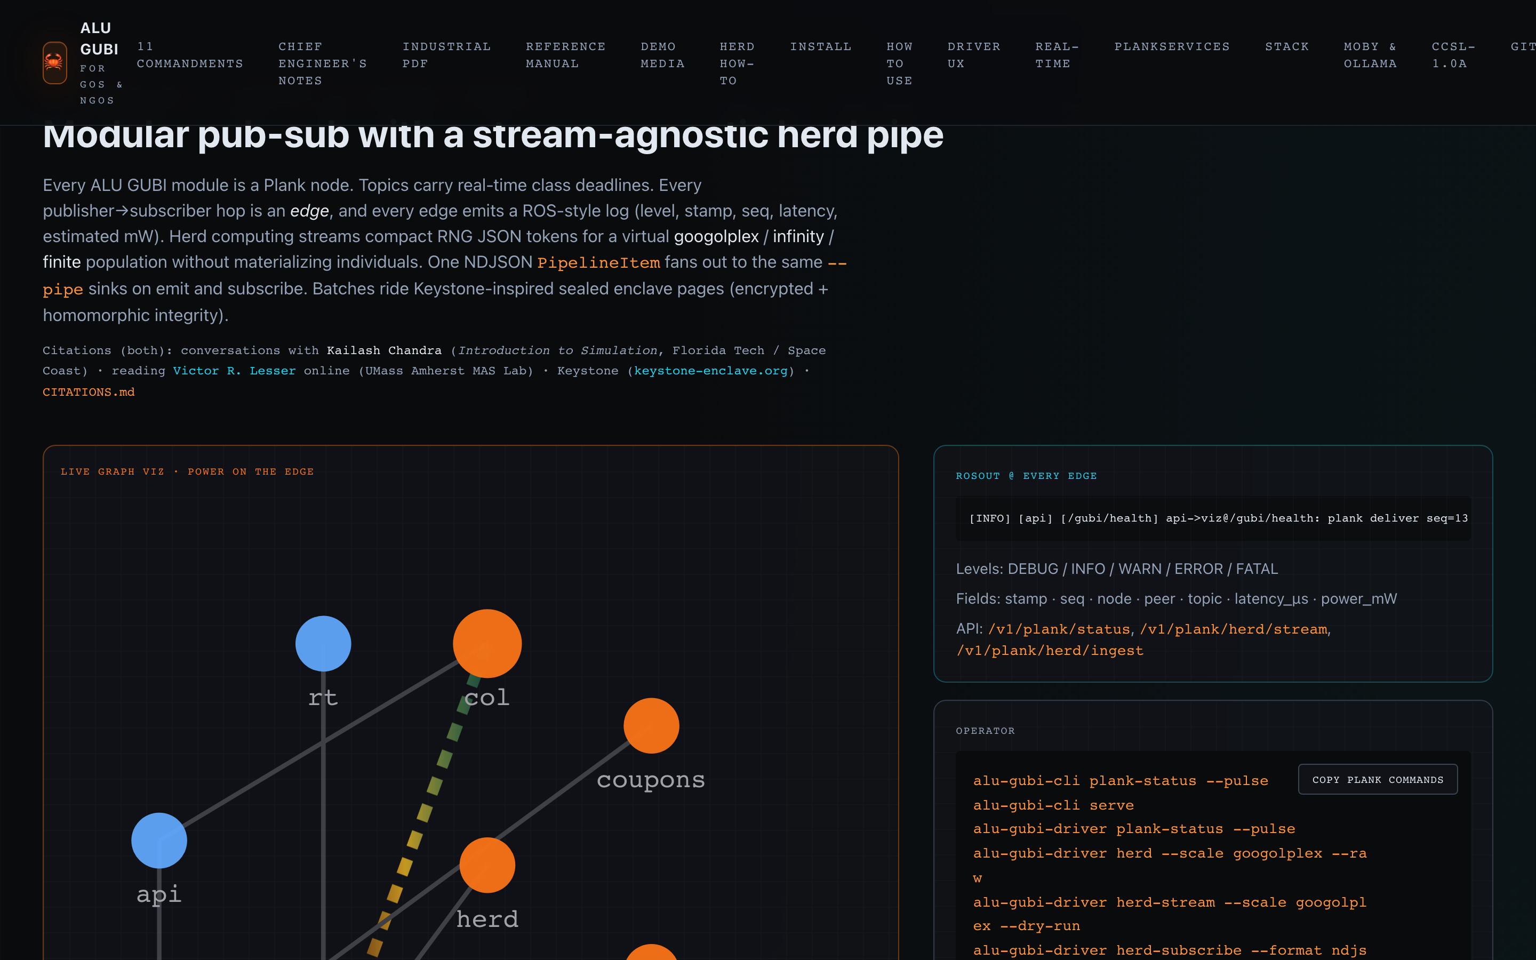The width and height of the screenshot is (1536, 960).
Task: Click the Kailash Chandra citation name
Action: (x=384, y=350)
